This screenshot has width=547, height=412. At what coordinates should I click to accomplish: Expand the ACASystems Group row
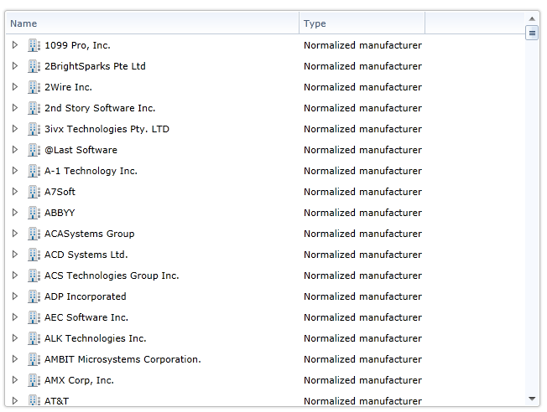coord(14,234)
